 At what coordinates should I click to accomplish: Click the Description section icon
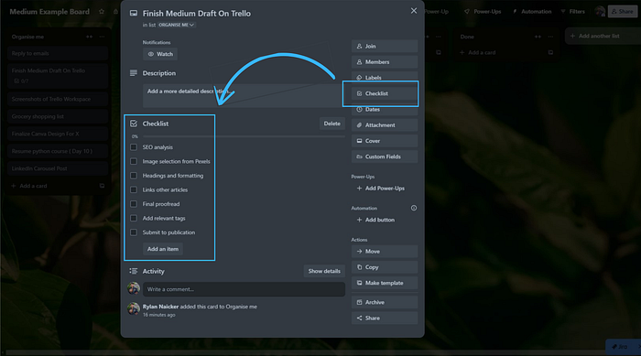click(x=134, y=73)
